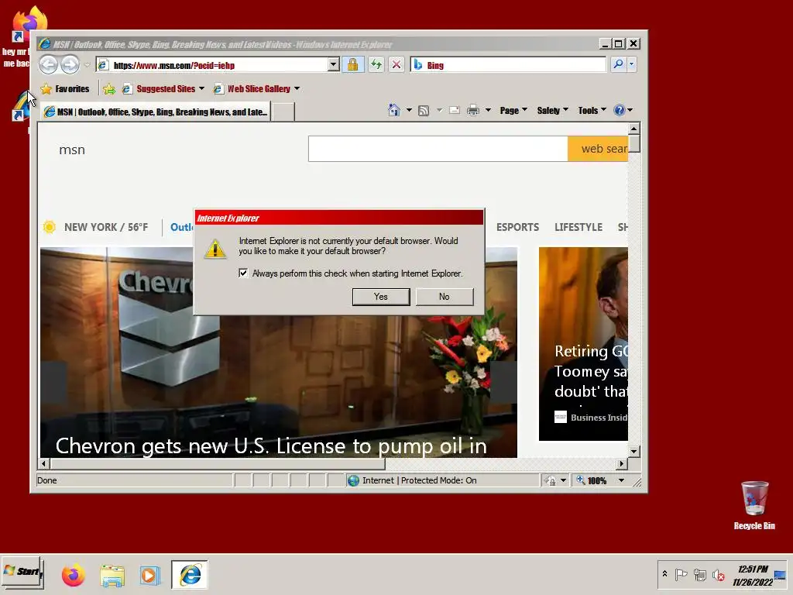Open Firefox from the taskbar
793x595 pixels.
(x=74, y=576)
